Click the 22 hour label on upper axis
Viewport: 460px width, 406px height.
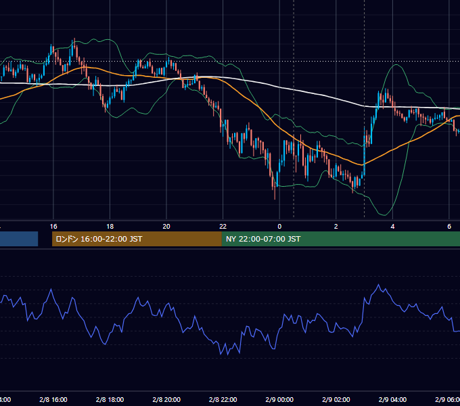pyautogui.click(x=223, y=227)
